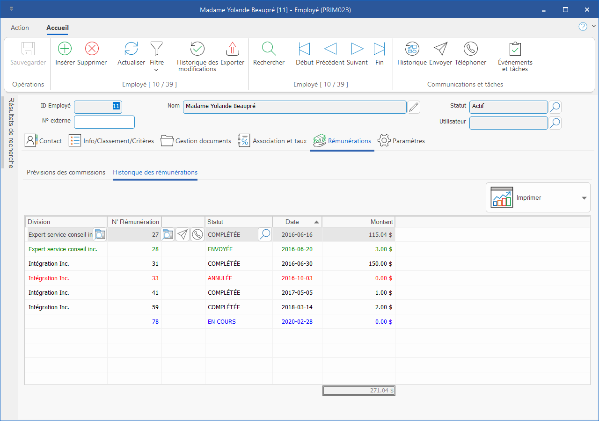Edit the name with pencil icon

[x=413, y=107]
